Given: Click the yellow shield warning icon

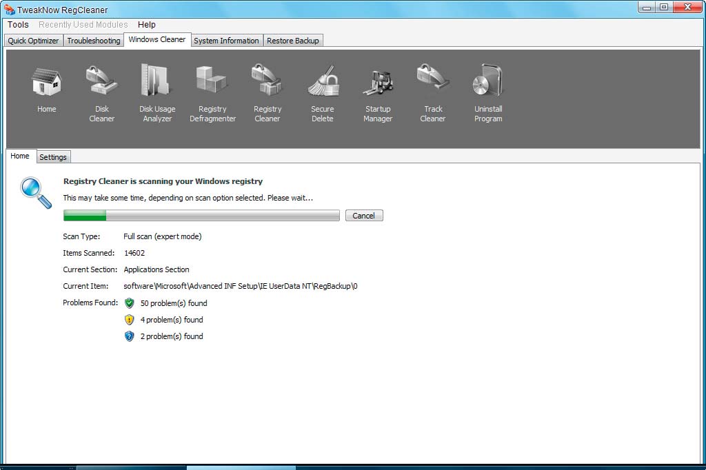Looking at the screenshot, I should [x=129, y=320].
